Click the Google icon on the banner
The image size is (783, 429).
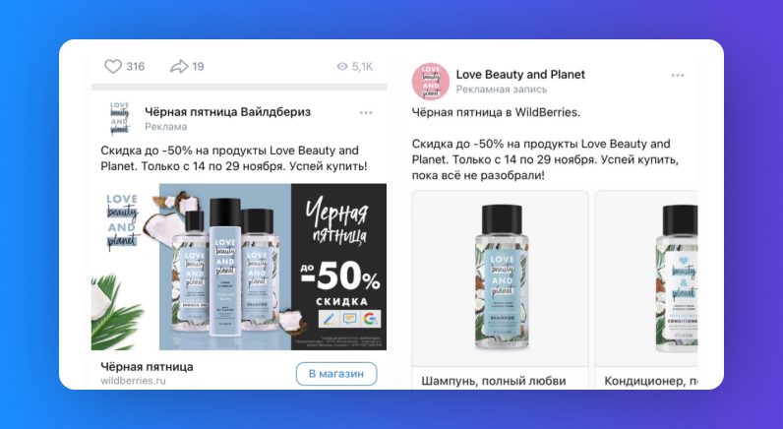[x=370, y=318]
